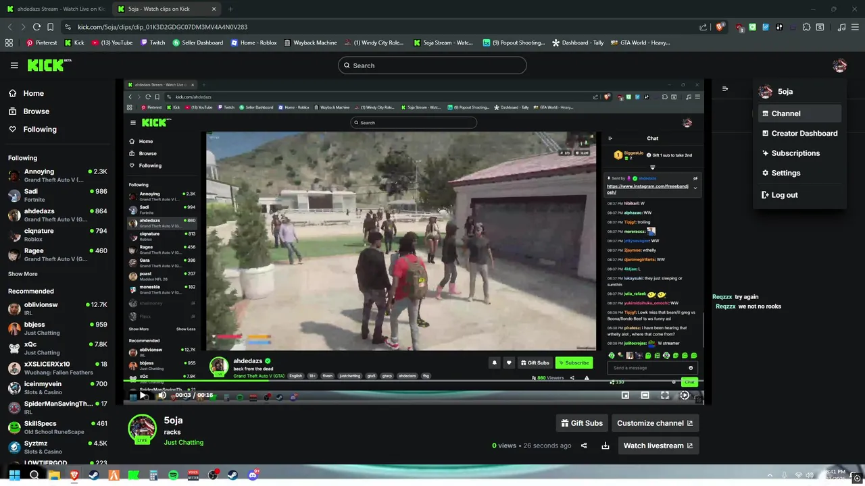
Task: Open Settings in the profile menu
Action: coord(799,173)
